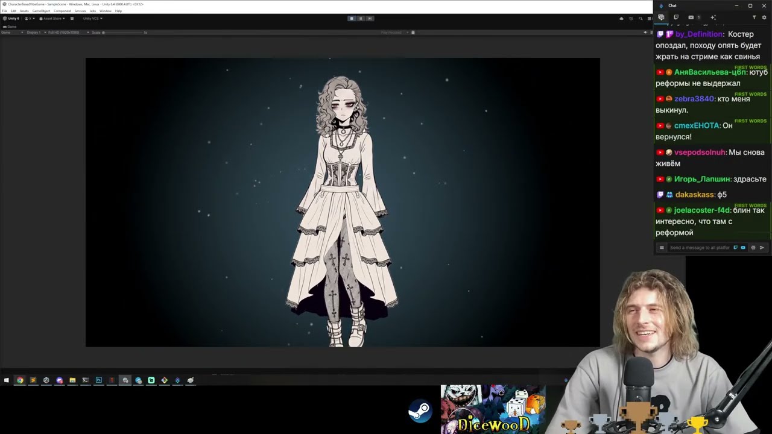Open the Game view mode dropdown
The height and width of the screenshot is (434, 772).
pos(12,32)
